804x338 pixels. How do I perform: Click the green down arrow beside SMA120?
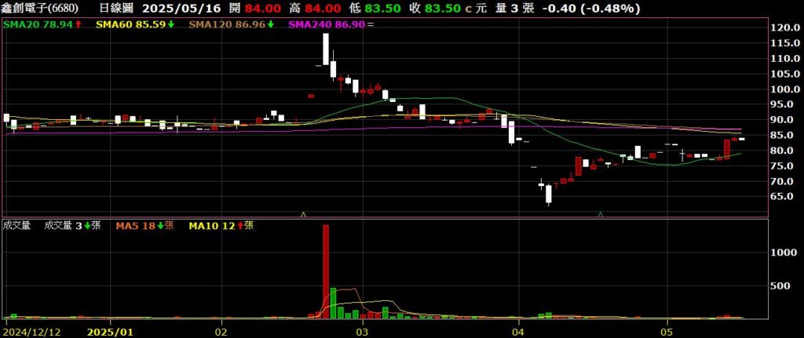coord(270,24)
